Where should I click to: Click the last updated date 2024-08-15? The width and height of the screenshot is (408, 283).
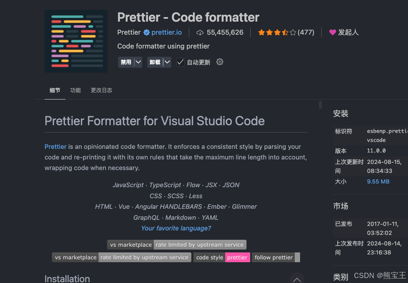[384, 166]
